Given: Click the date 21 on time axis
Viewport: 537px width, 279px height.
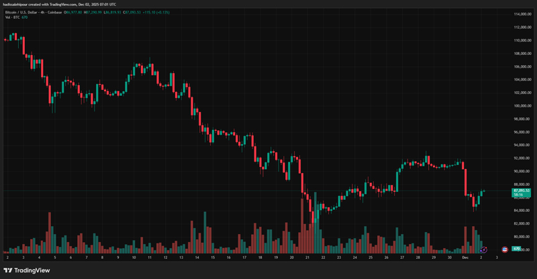Looking at the screenshot, I should click(307, 257).
